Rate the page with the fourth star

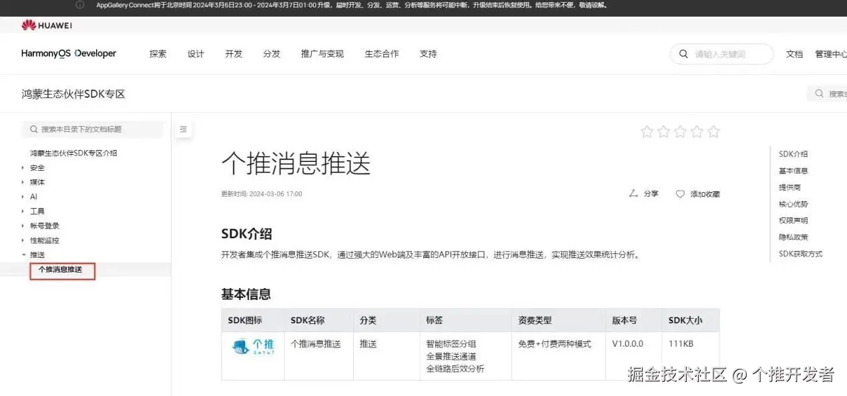coord(697,131)
